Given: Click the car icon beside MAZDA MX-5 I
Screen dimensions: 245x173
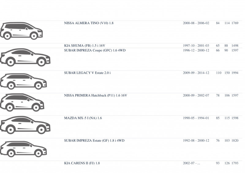Looking at the screenshot, I should coord(25,125).
